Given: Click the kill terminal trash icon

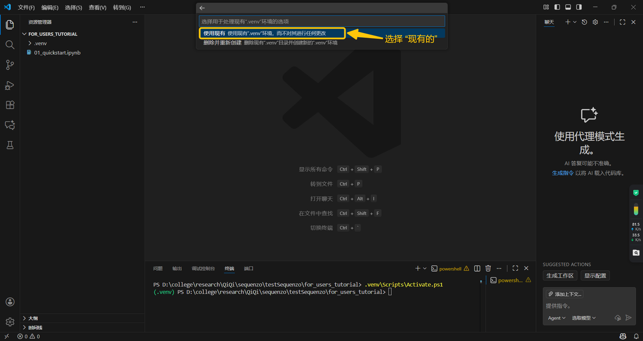Looking at the screenshot, I should click(x=488, y=268).
